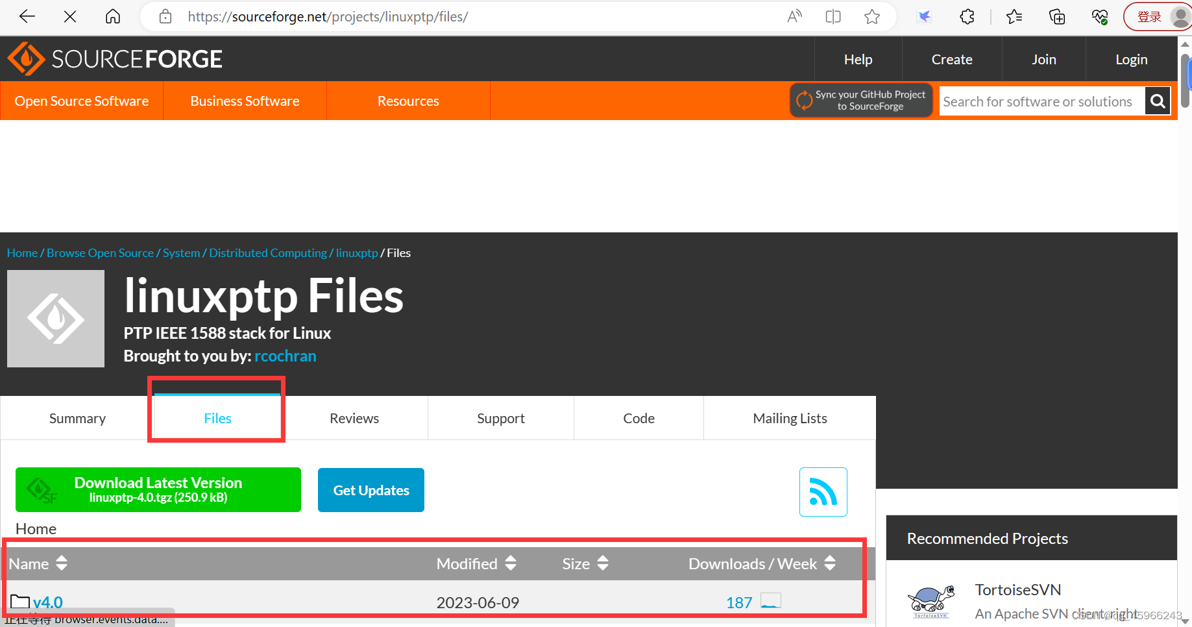Sort files by Name arrows
This screenshot has width=1192, height=627.
click(62, 563)
